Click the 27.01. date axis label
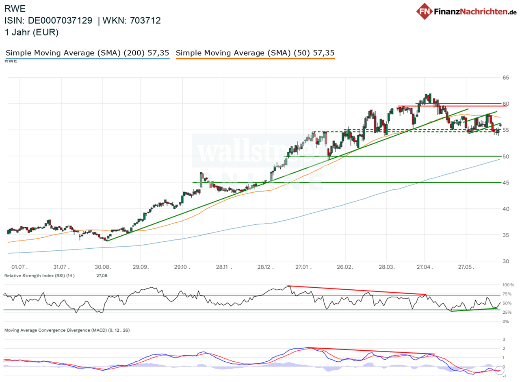The image size is (520, 382). coord(303,268)
